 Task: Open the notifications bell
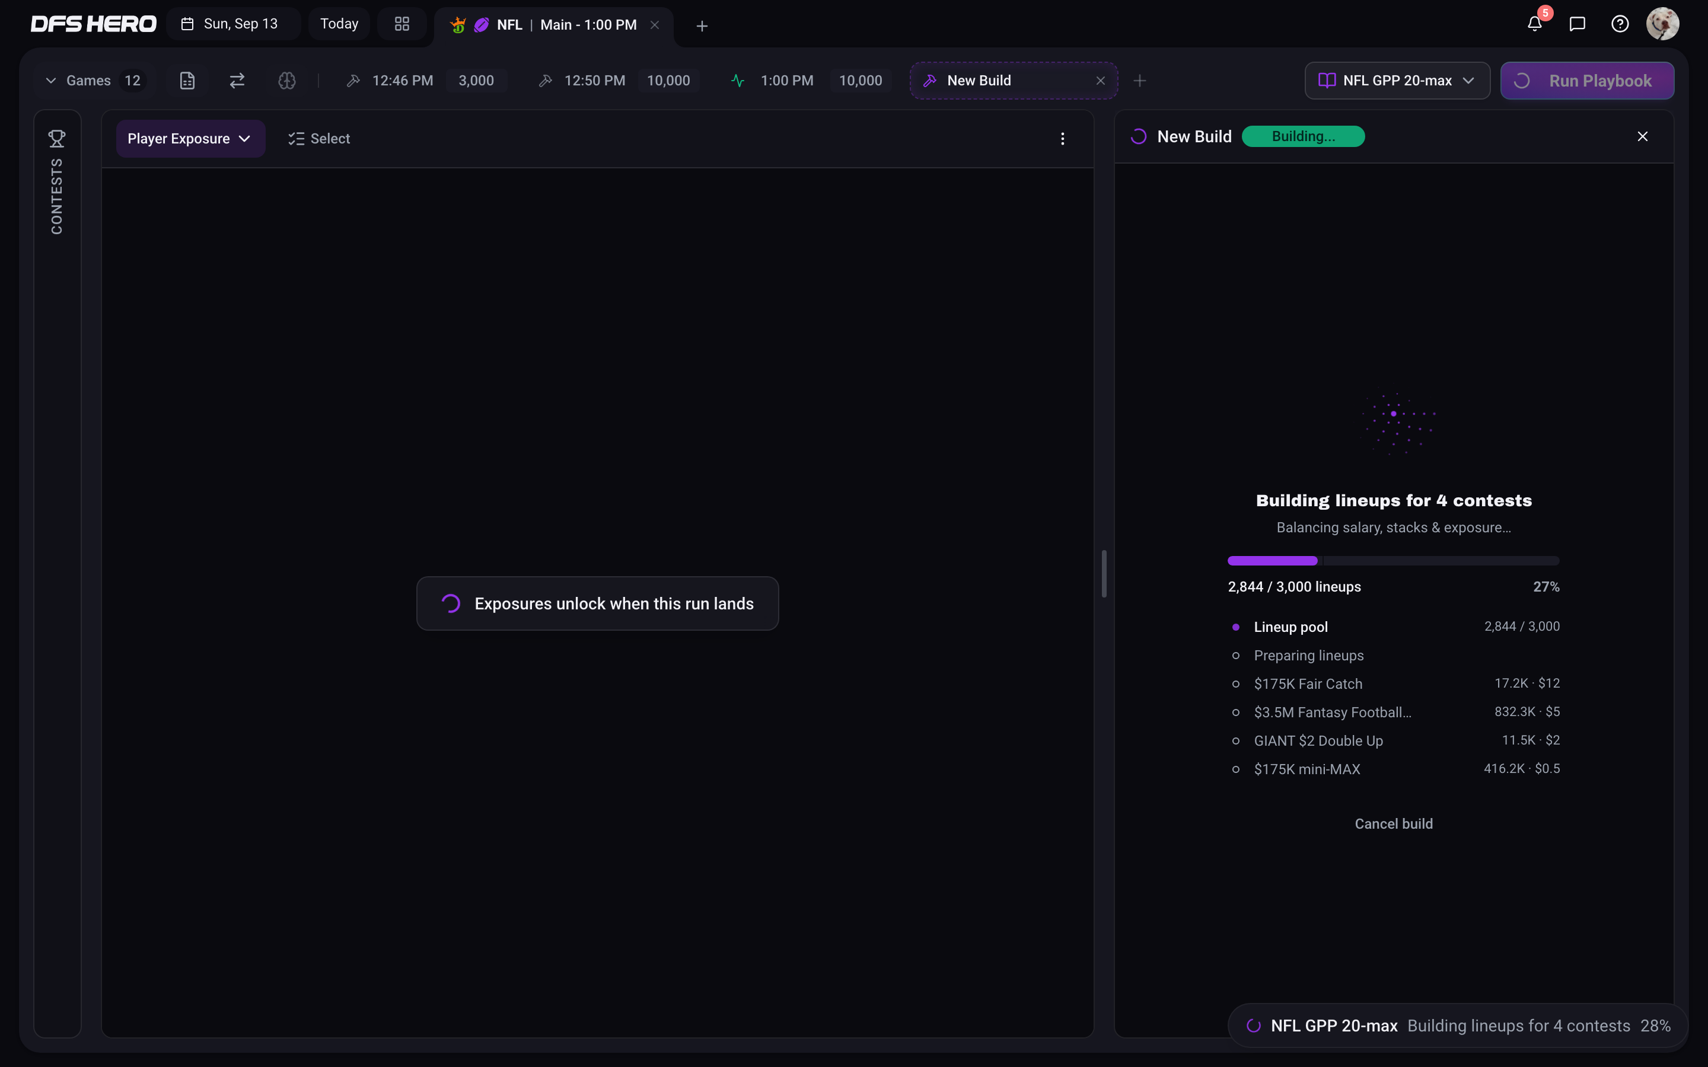1534,24
